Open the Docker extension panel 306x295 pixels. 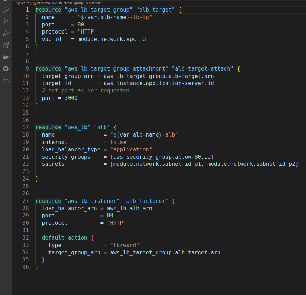click(6, 57)
